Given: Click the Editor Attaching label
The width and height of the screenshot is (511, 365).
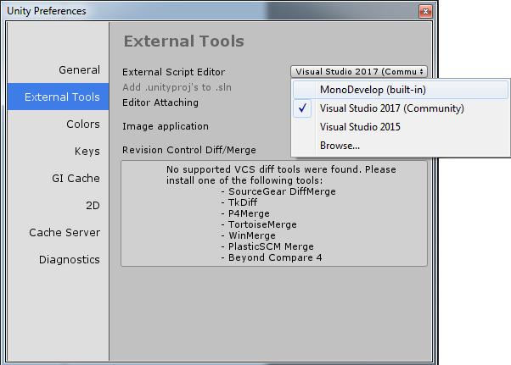Looking at the screenshot, I should (x=160, y=102).
